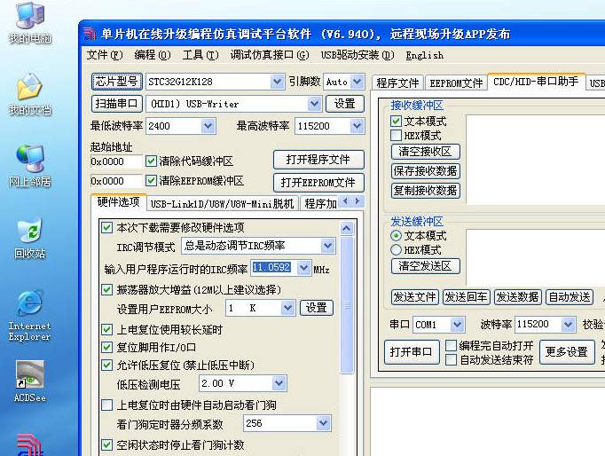Image resolution: width=605 pixels, height=456 pixels.
Task: Switch the interface language to English
Action: click(x=424, y=55)
